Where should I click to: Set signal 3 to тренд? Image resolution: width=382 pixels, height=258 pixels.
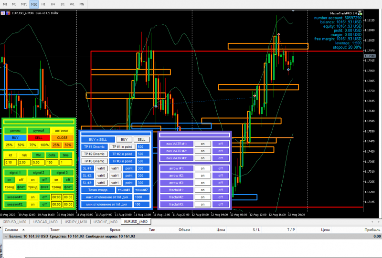(56, 187)
